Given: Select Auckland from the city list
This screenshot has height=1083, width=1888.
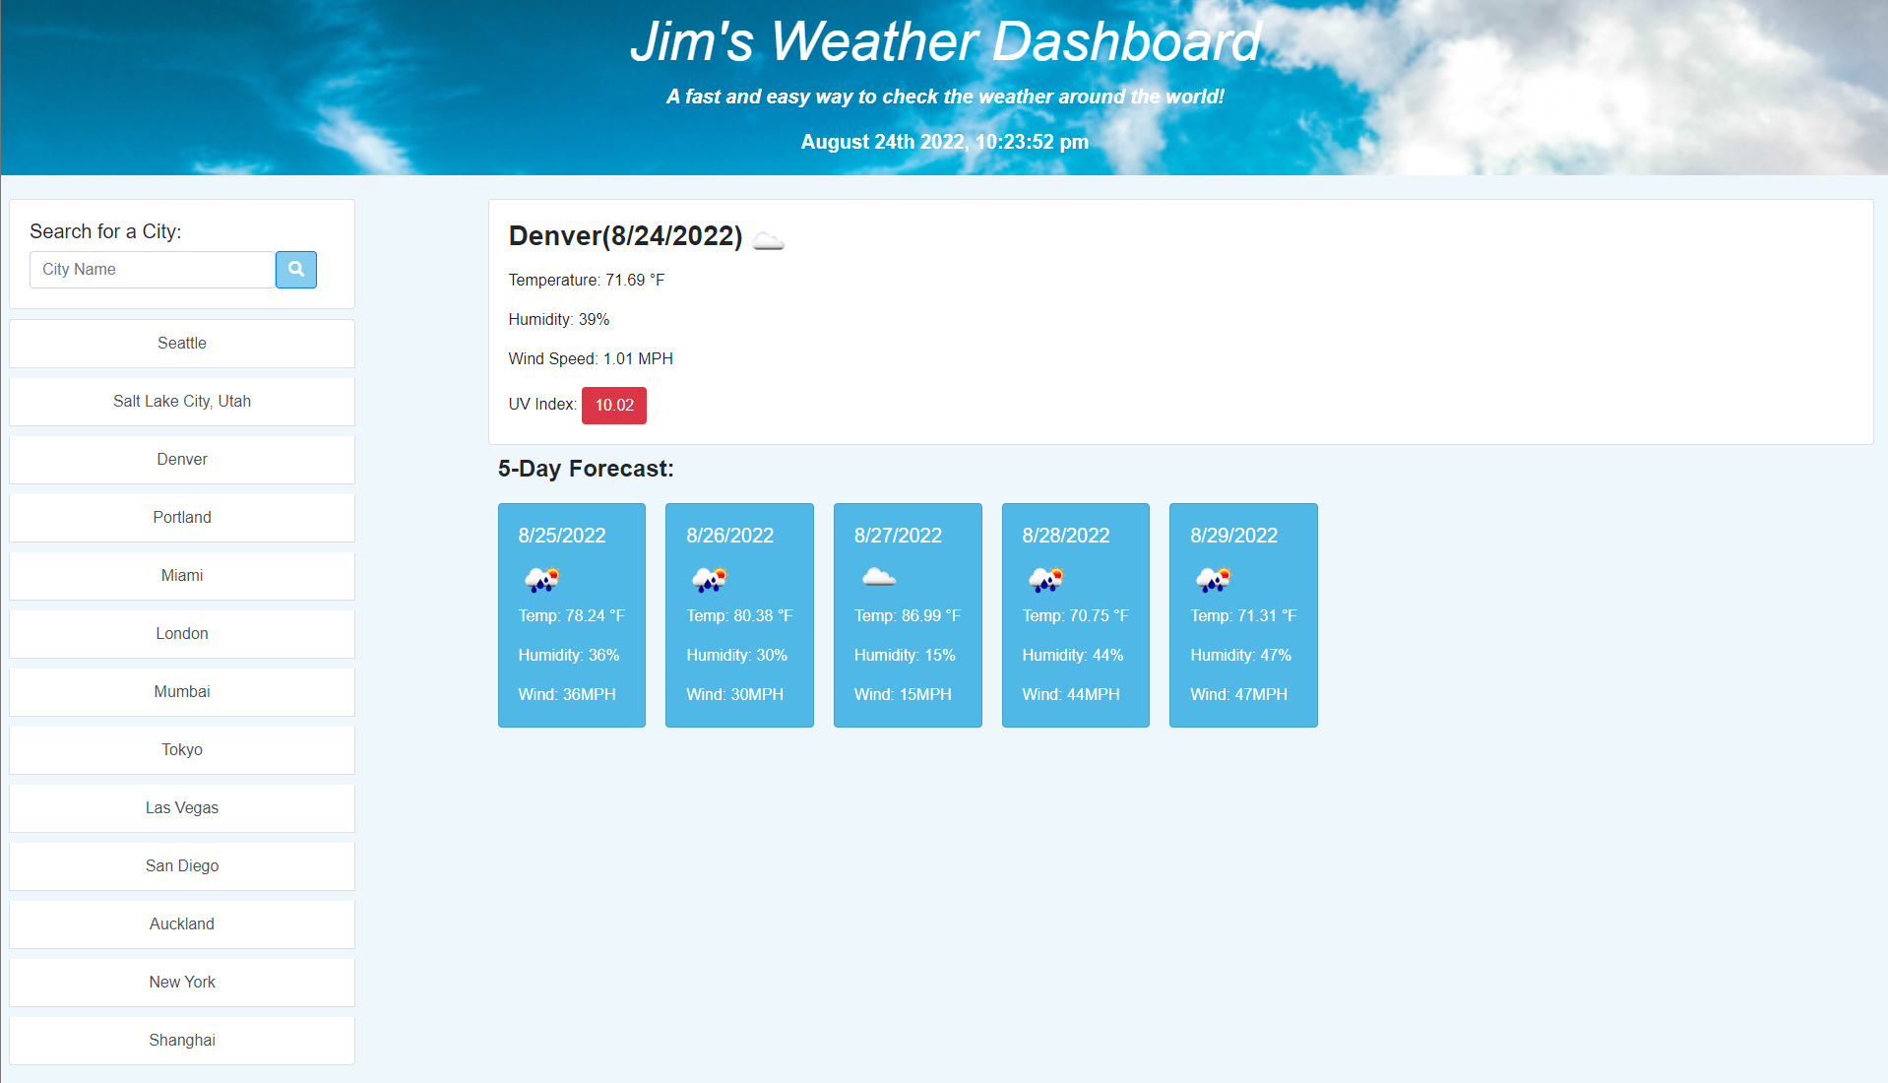Looking at the screenshot, I should (181, 924).
